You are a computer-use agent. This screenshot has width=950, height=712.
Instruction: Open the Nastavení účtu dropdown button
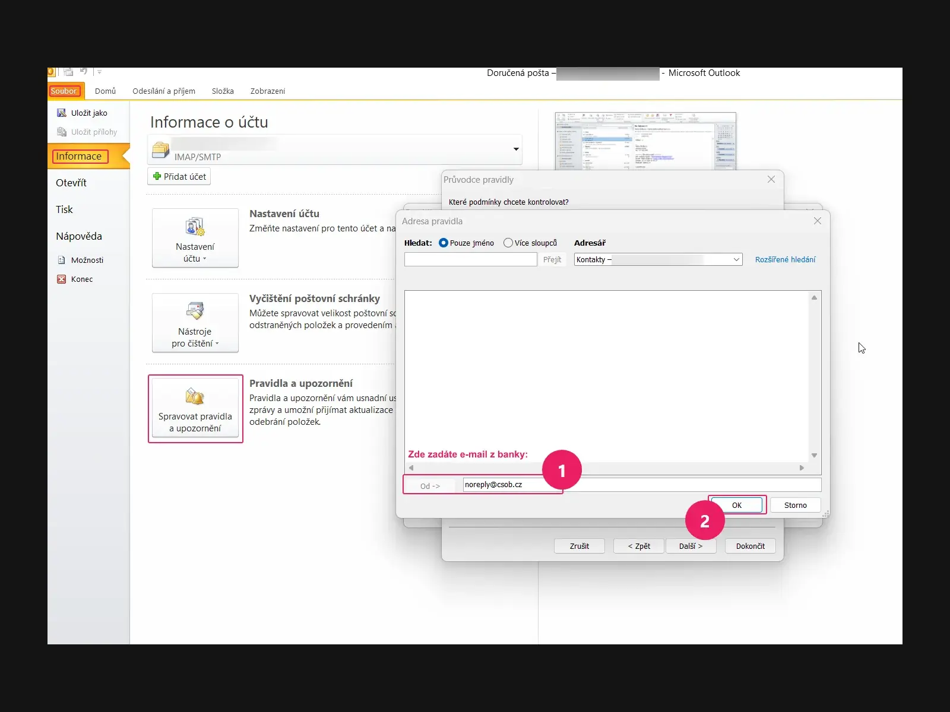pyautogui.click(x=195, y=238)
